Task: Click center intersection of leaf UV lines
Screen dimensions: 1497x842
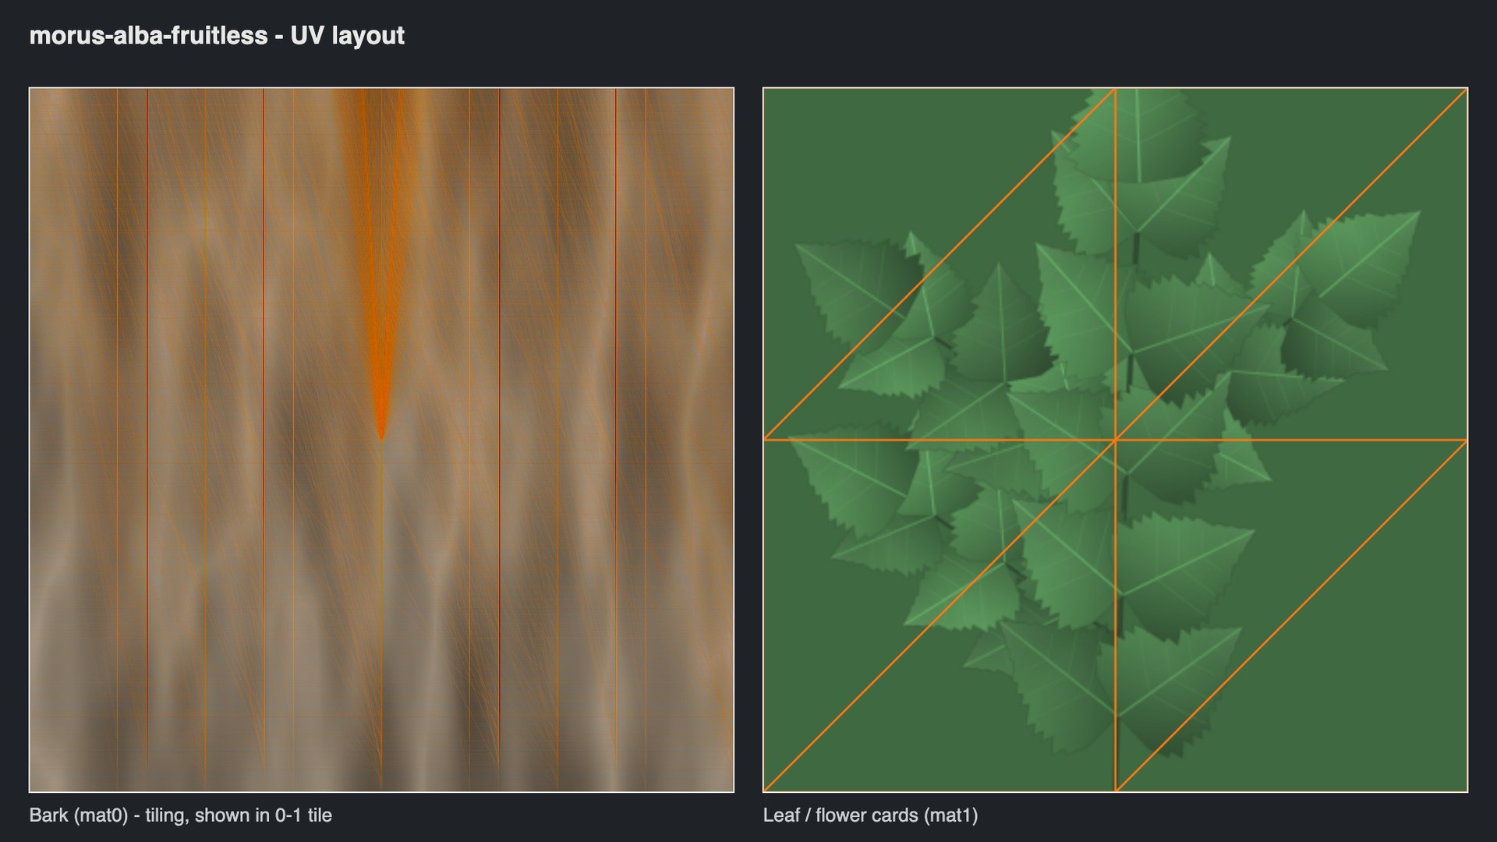Action: (1116, 440)
